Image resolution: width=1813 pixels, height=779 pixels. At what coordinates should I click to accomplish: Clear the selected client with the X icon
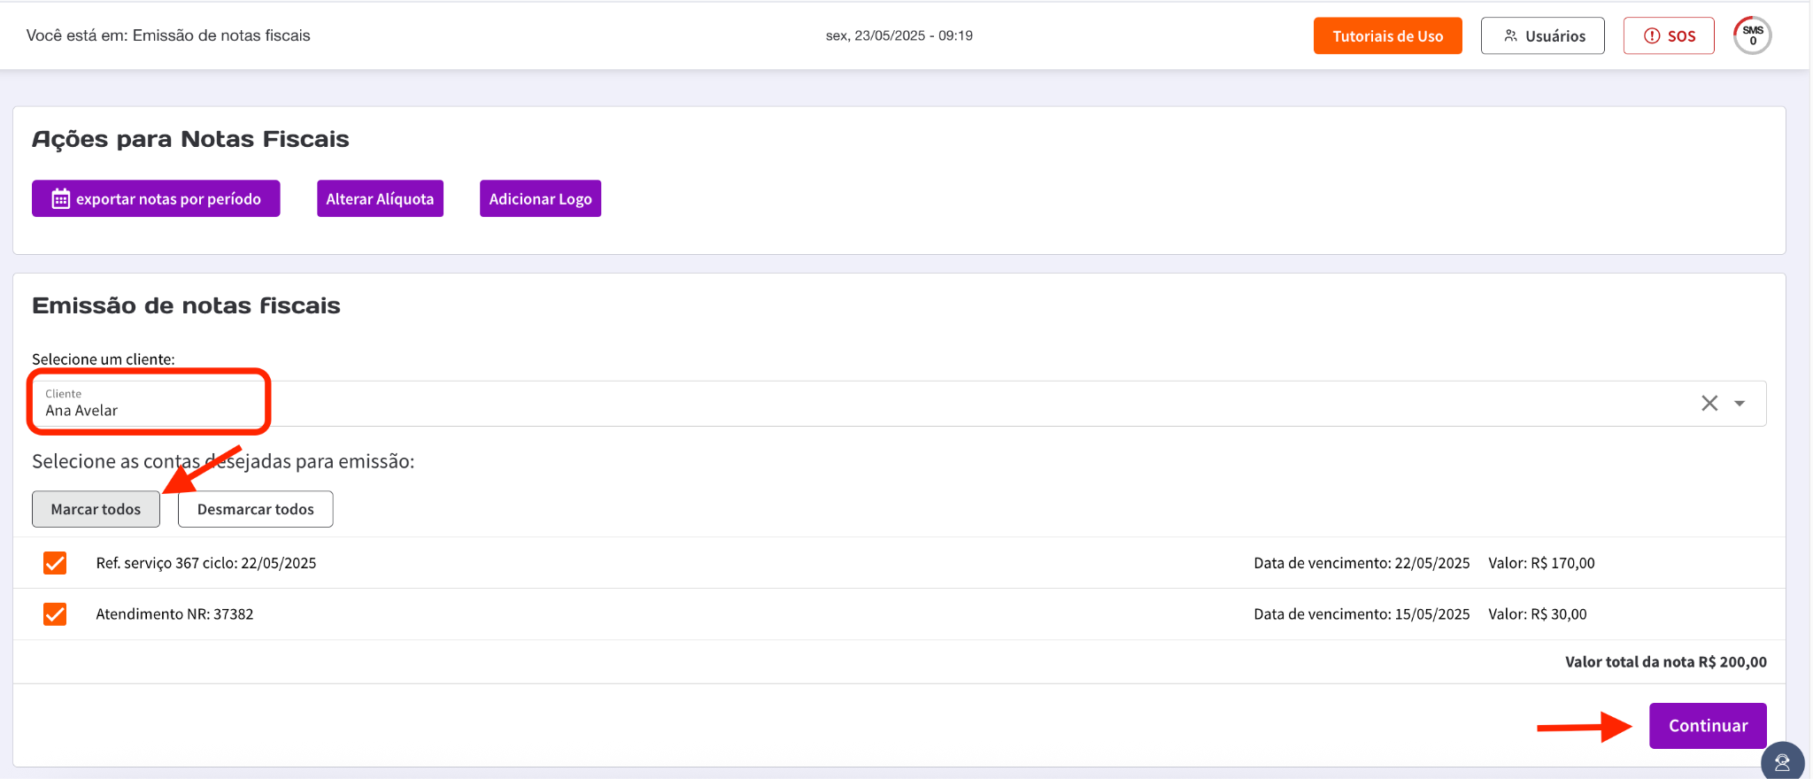pyautogui.click(x=1709, y=404)
